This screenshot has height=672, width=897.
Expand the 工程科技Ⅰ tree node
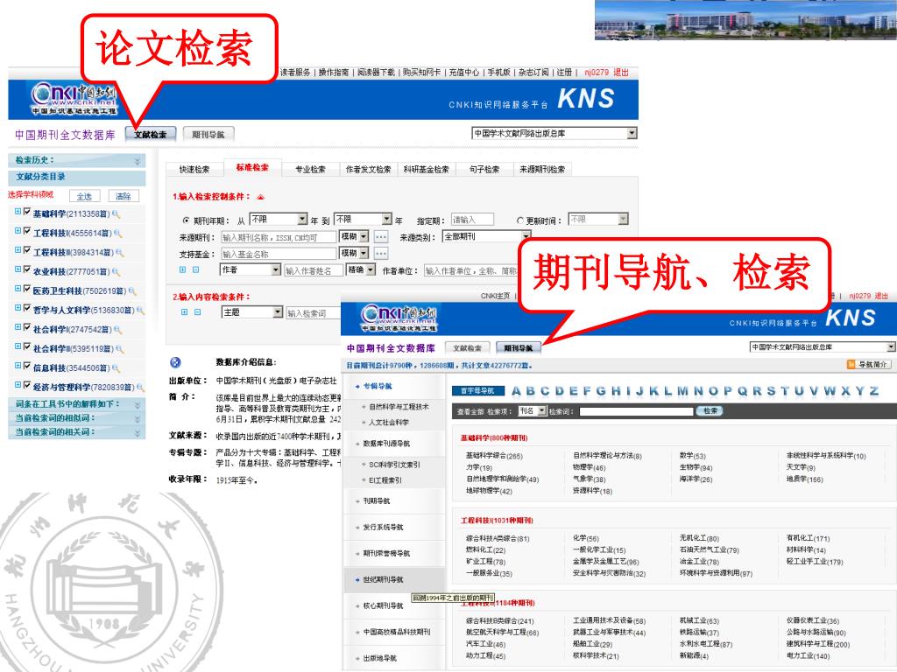18,231
